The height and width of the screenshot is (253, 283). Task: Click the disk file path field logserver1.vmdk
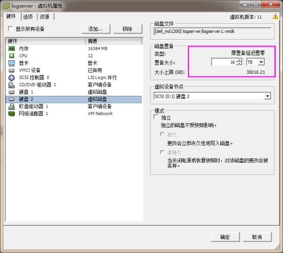click(x=212, y=31)
